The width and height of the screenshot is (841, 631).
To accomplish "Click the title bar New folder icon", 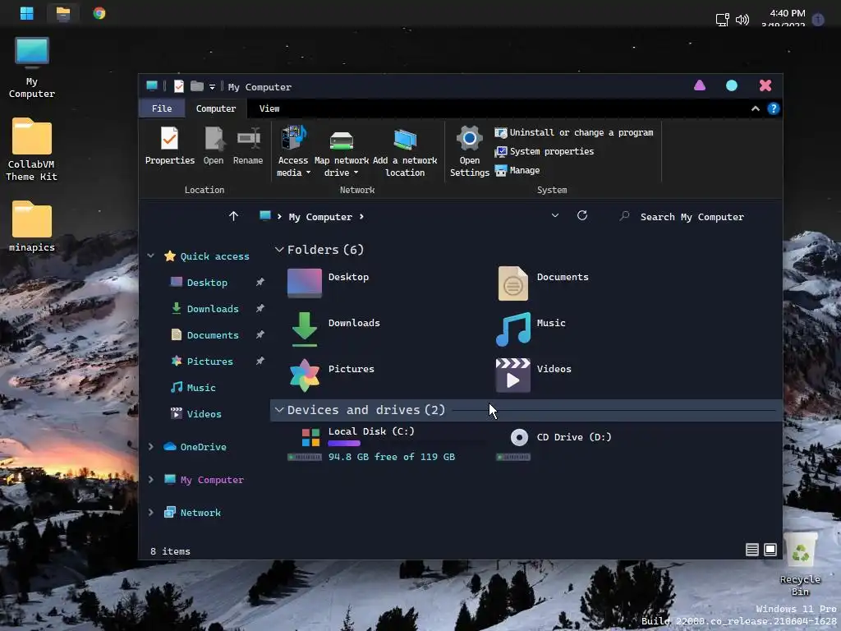I will [197, 85].
